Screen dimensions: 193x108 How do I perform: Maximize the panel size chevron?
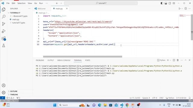pyautogui.click(x=185, y=60)
